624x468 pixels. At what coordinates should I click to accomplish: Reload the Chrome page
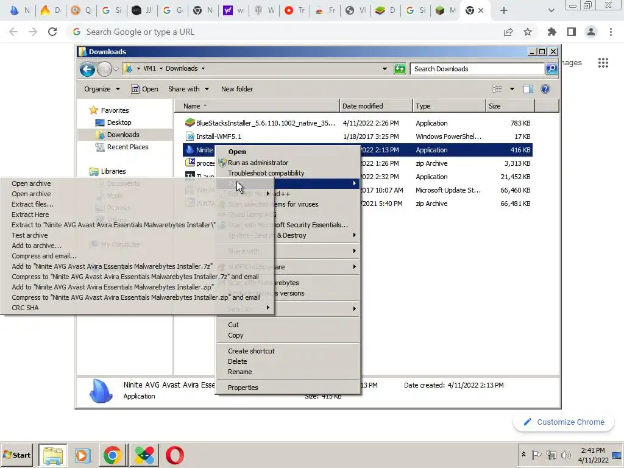click(52, 32)
